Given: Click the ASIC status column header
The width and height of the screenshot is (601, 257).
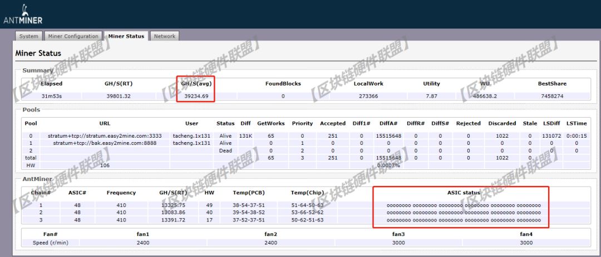Looking at the screenshot, I should point(464,193).
